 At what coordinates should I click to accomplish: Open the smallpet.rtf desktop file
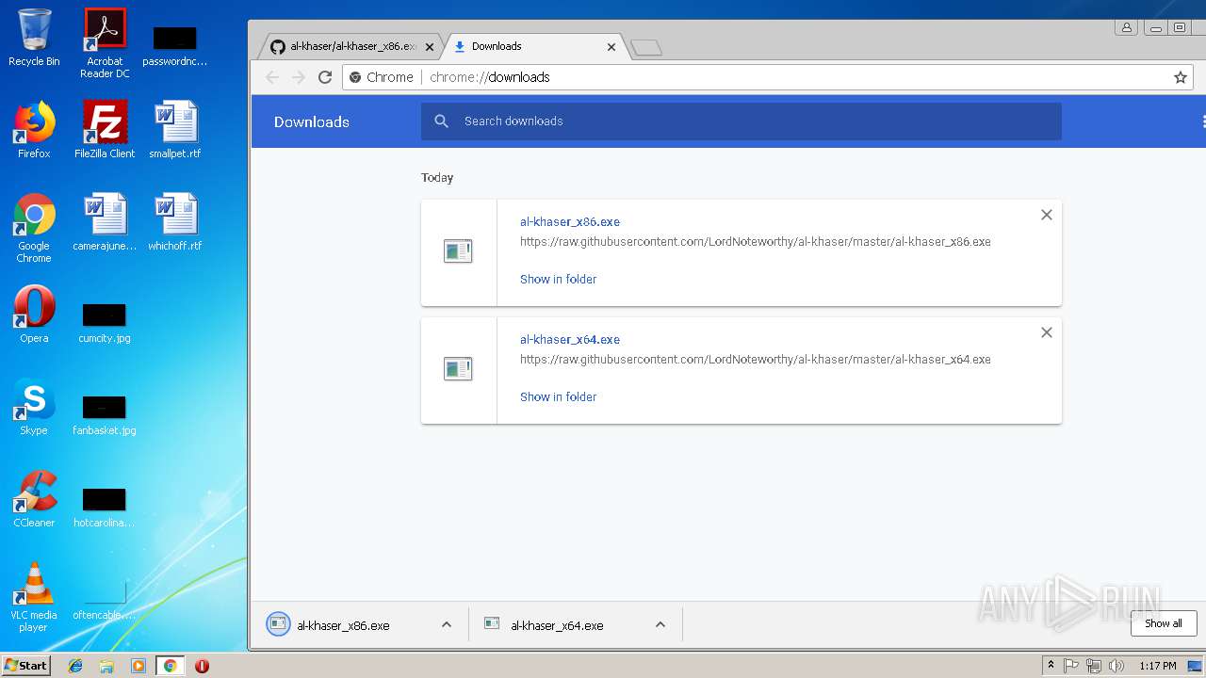[x=175, y=131]
